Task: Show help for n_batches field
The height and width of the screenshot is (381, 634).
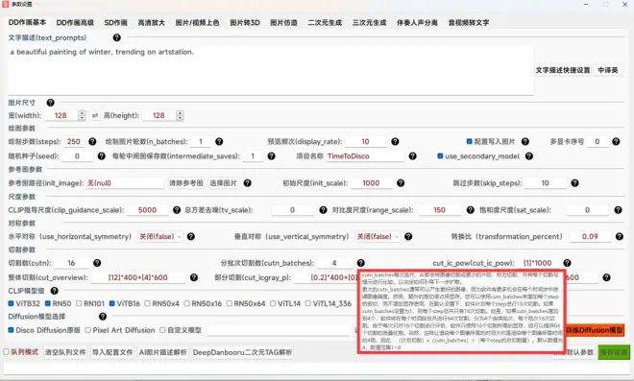Action: [x=219, y=141]
